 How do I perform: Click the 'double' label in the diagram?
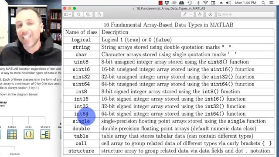15,154
